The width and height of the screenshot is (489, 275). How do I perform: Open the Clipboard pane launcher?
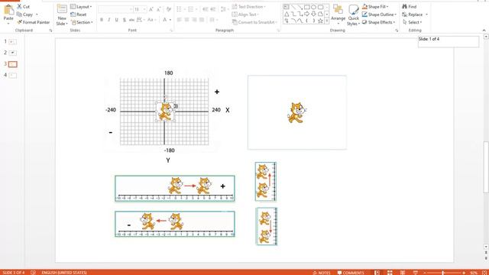point(50,31)
